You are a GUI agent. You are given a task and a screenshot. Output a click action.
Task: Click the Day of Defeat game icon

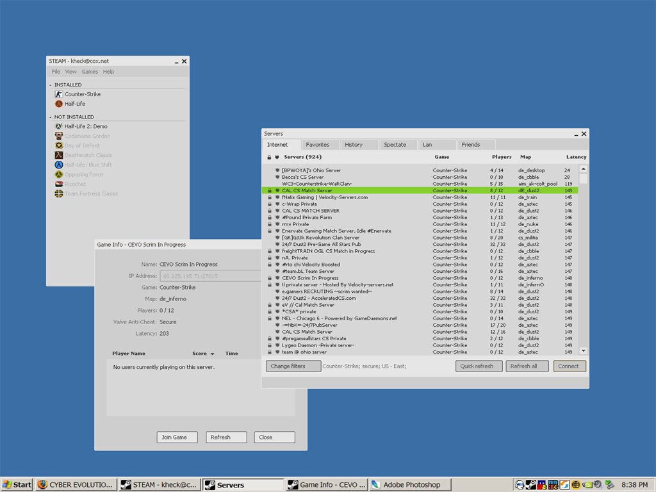click(58, 145)
